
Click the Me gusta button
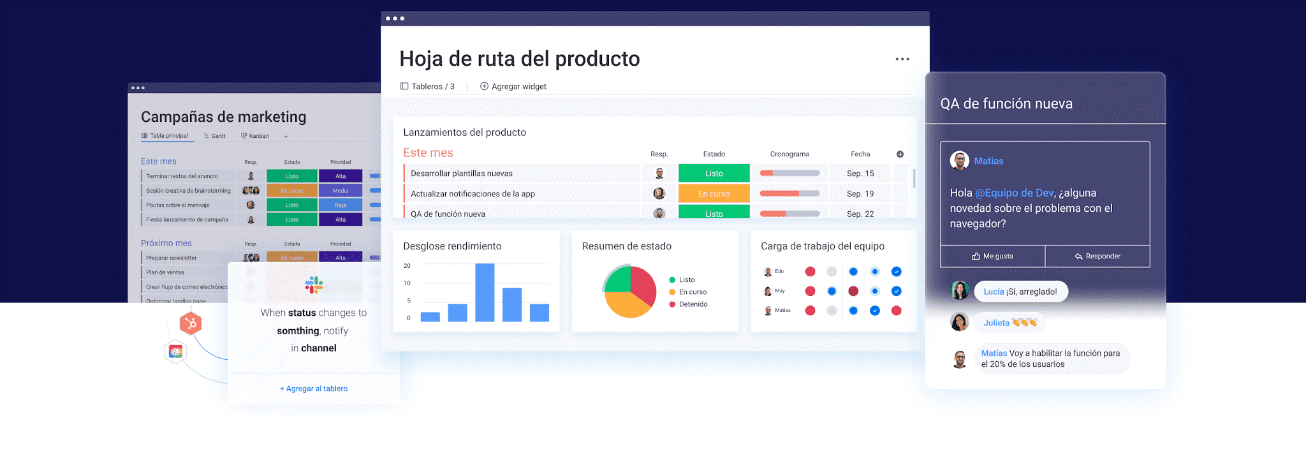[x=992, y=256]
